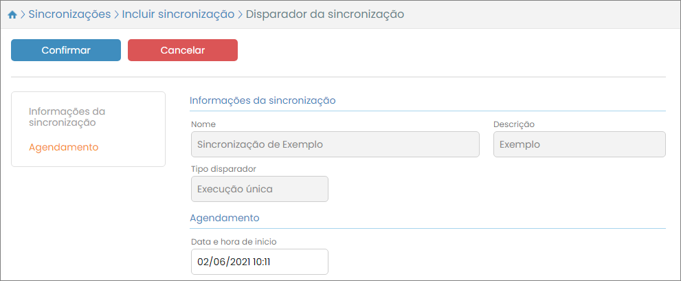The width and height of the screenshot is (681, 281).
Task: Click the chevron right after the home icon
Action: tap(23, 14)
